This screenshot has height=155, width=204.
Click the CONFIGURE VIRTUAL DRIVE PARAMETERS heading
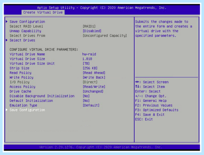(44, 50)
